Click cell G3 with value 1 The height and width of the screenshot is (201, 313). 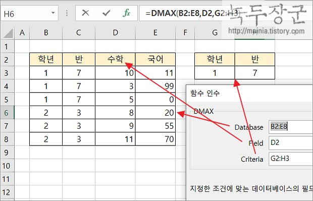pyautogui.click(x=215, y=73)
